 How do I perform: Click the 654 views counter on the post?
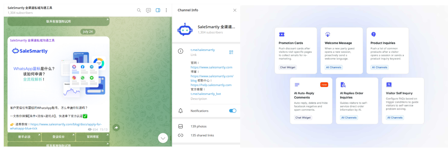93,129
